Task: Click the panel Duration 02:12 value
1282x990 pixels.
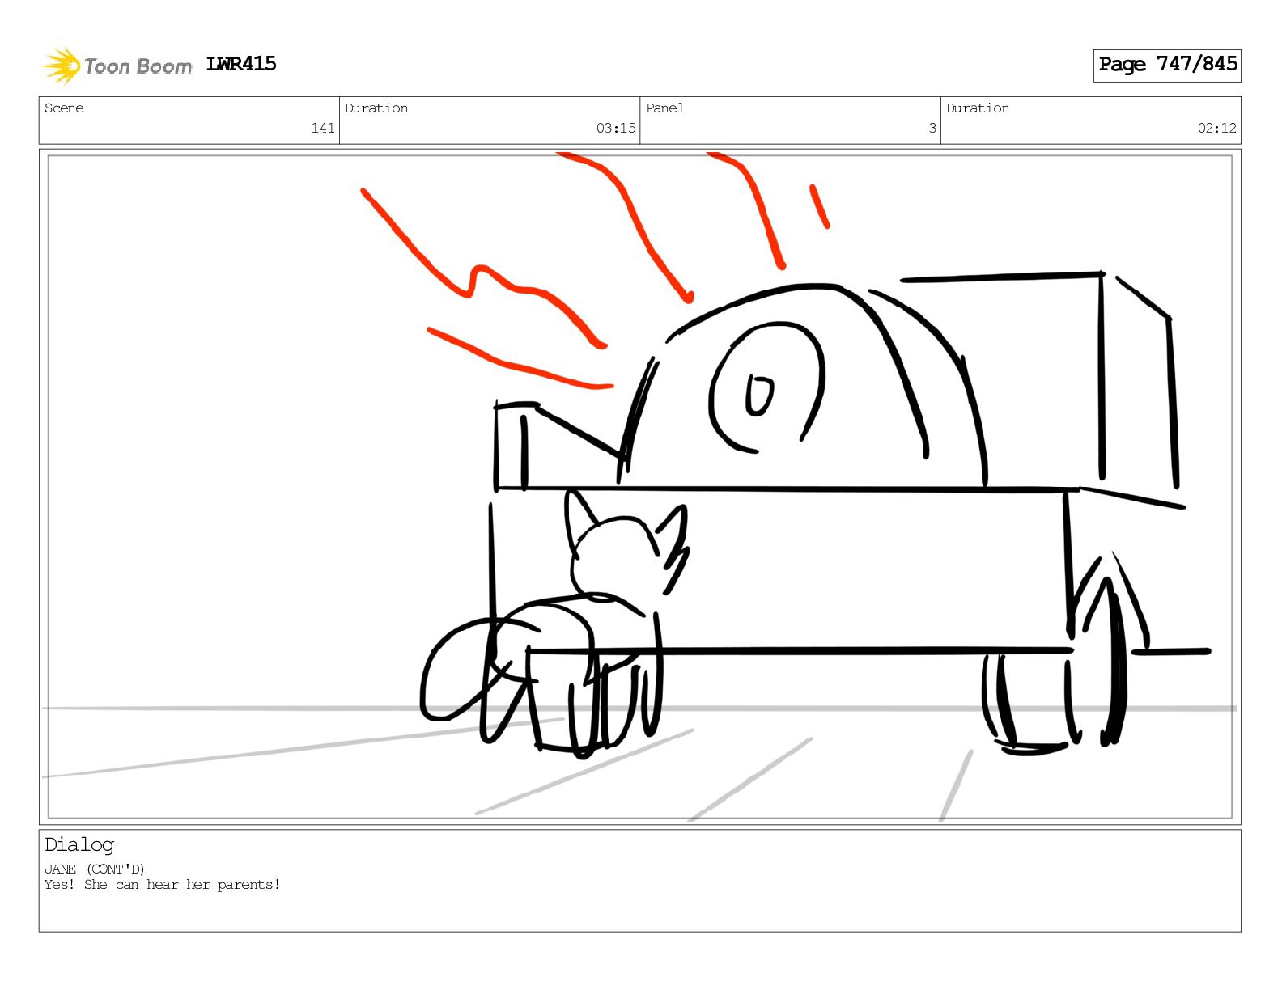Action: click(1217, 128)
